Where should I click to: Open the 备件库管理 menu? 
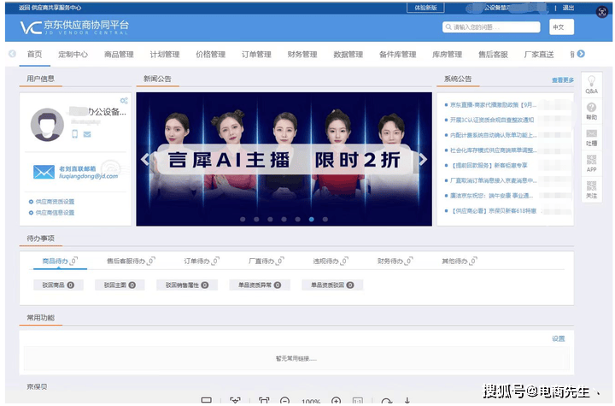click(398, 54)
